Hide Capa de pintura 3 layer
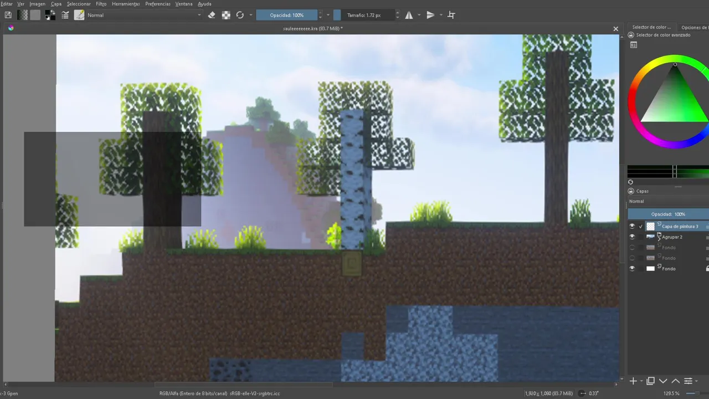709x399 pixels. click(632, 226)
